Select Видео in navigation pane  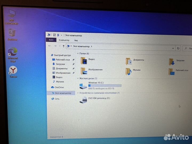57,77
